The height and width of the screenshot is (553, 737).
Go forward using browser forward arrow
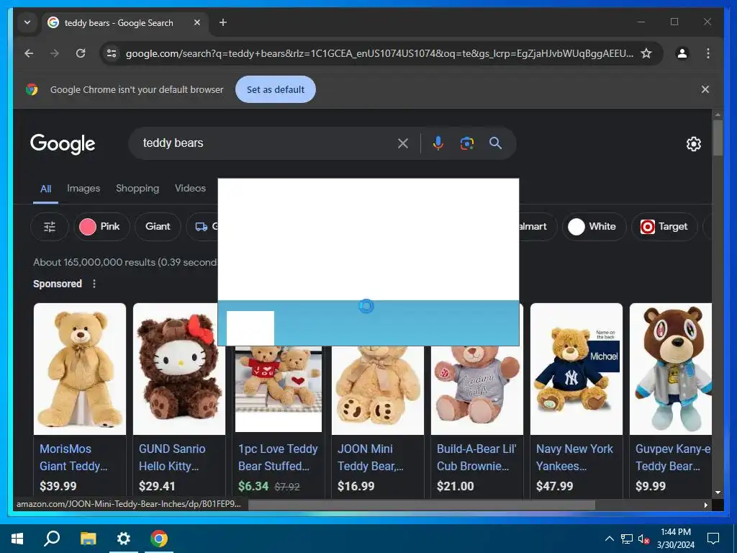pos(55,53)
